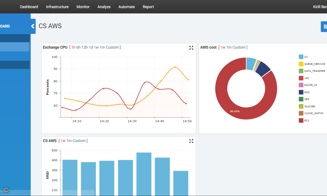
Task: Set CS AWS chart range to 1m
Action: click(x=69, y=141)
